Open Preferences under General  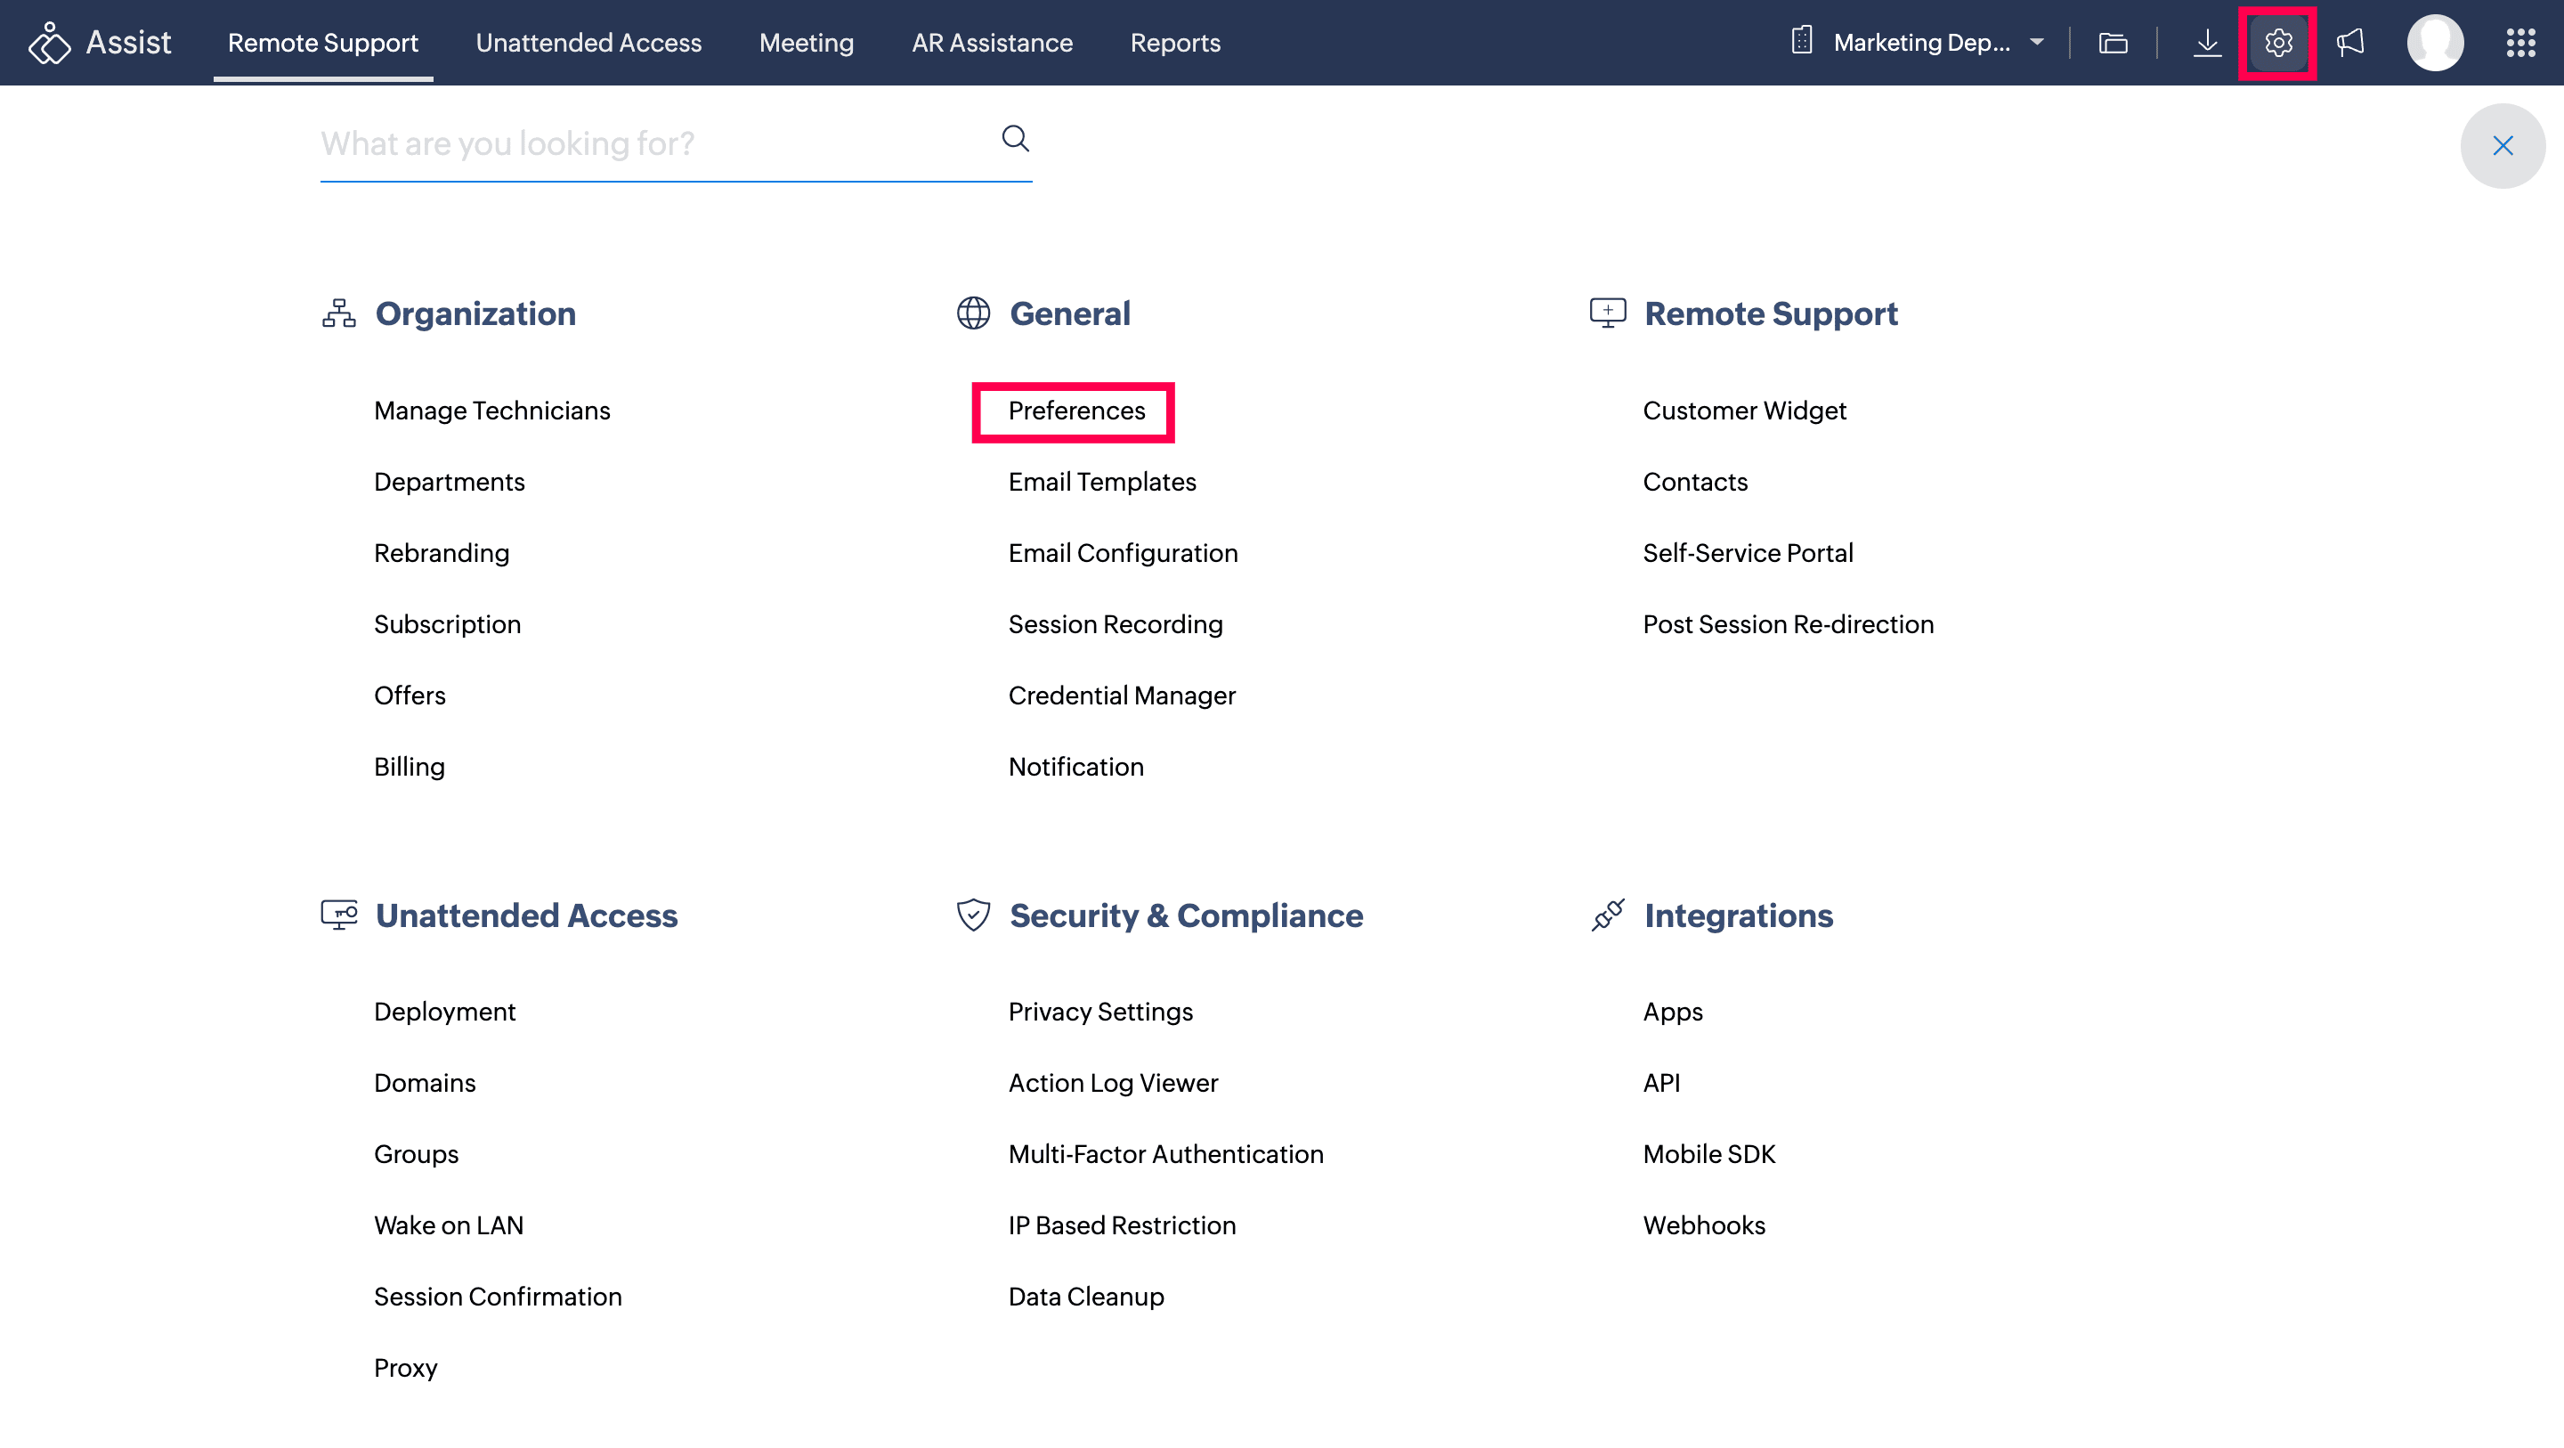(x=1076, y=411)
